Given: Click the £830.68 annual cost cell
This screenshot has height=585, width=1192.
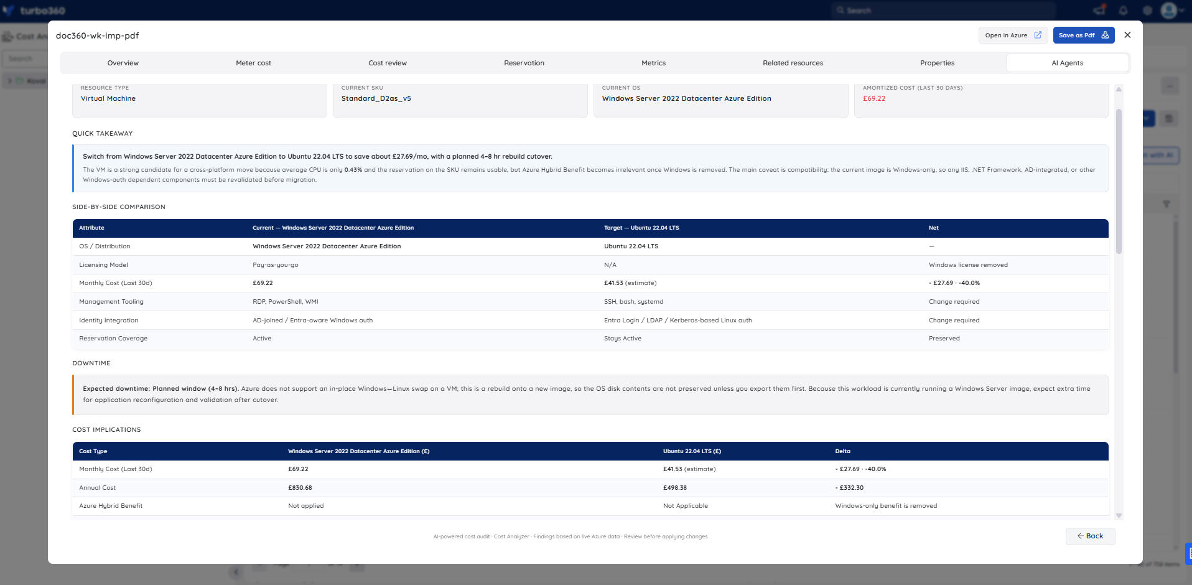Looking at the screenshot, I should pos(300,488).
